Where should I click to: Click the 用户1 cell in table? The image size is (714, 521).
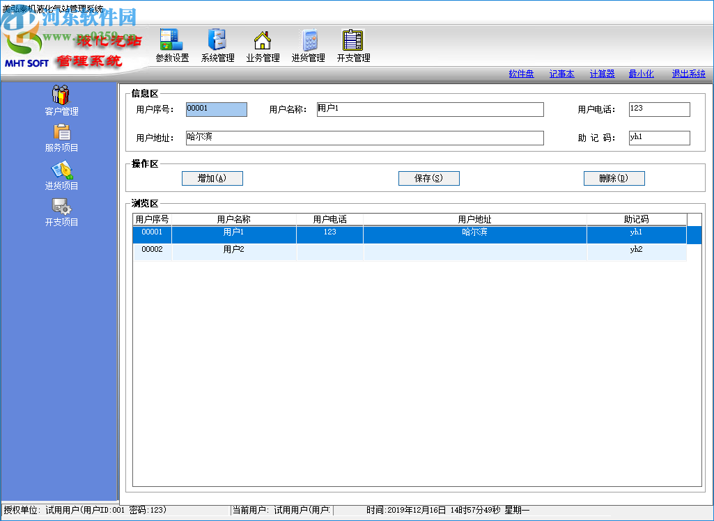tap(234, 234)
